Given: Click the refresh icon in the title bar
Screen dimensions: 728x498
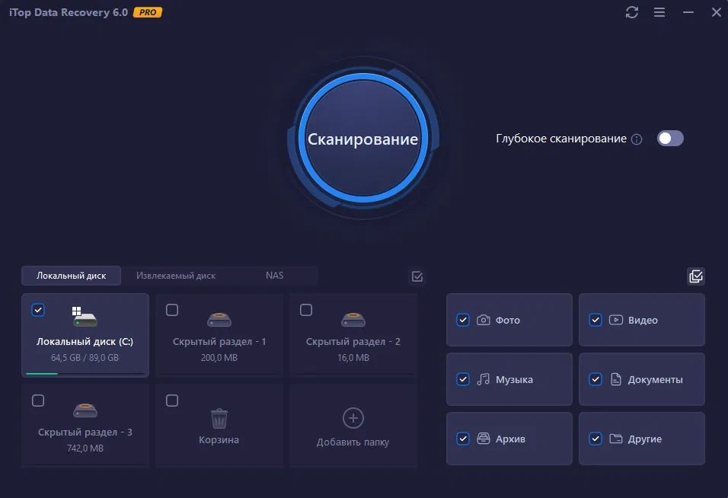Looking at the screenshot, I should tap(632, 12).
